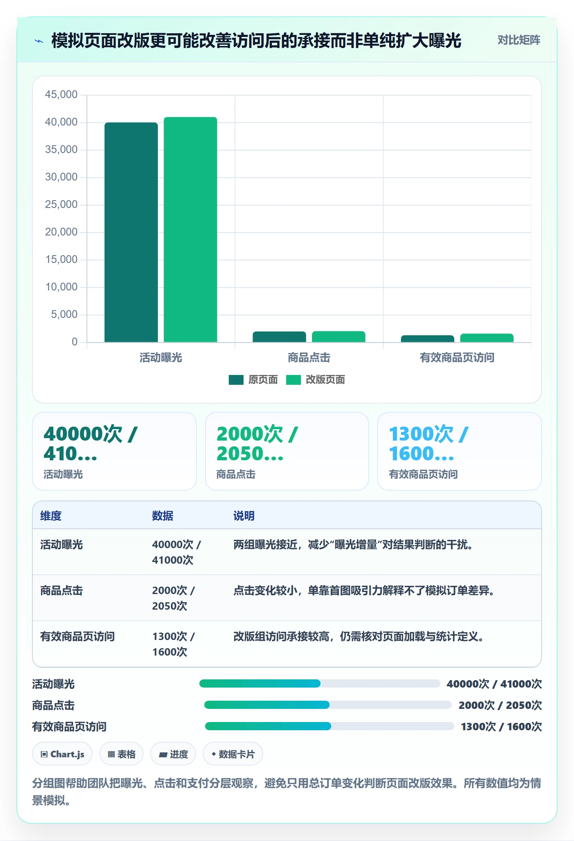The height and width of the screenshot is (841, 574).
Task: Click the 维度 table column header
Action: [51, 516]
